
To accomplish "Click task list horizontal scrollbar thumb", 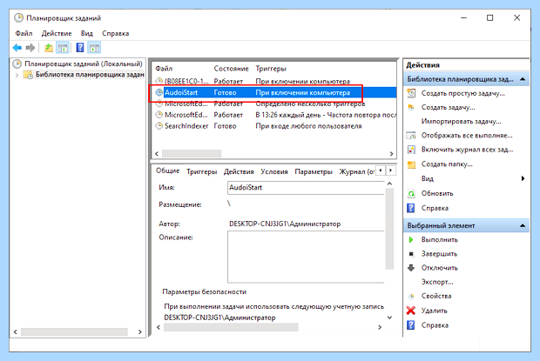I will [192, 154].
